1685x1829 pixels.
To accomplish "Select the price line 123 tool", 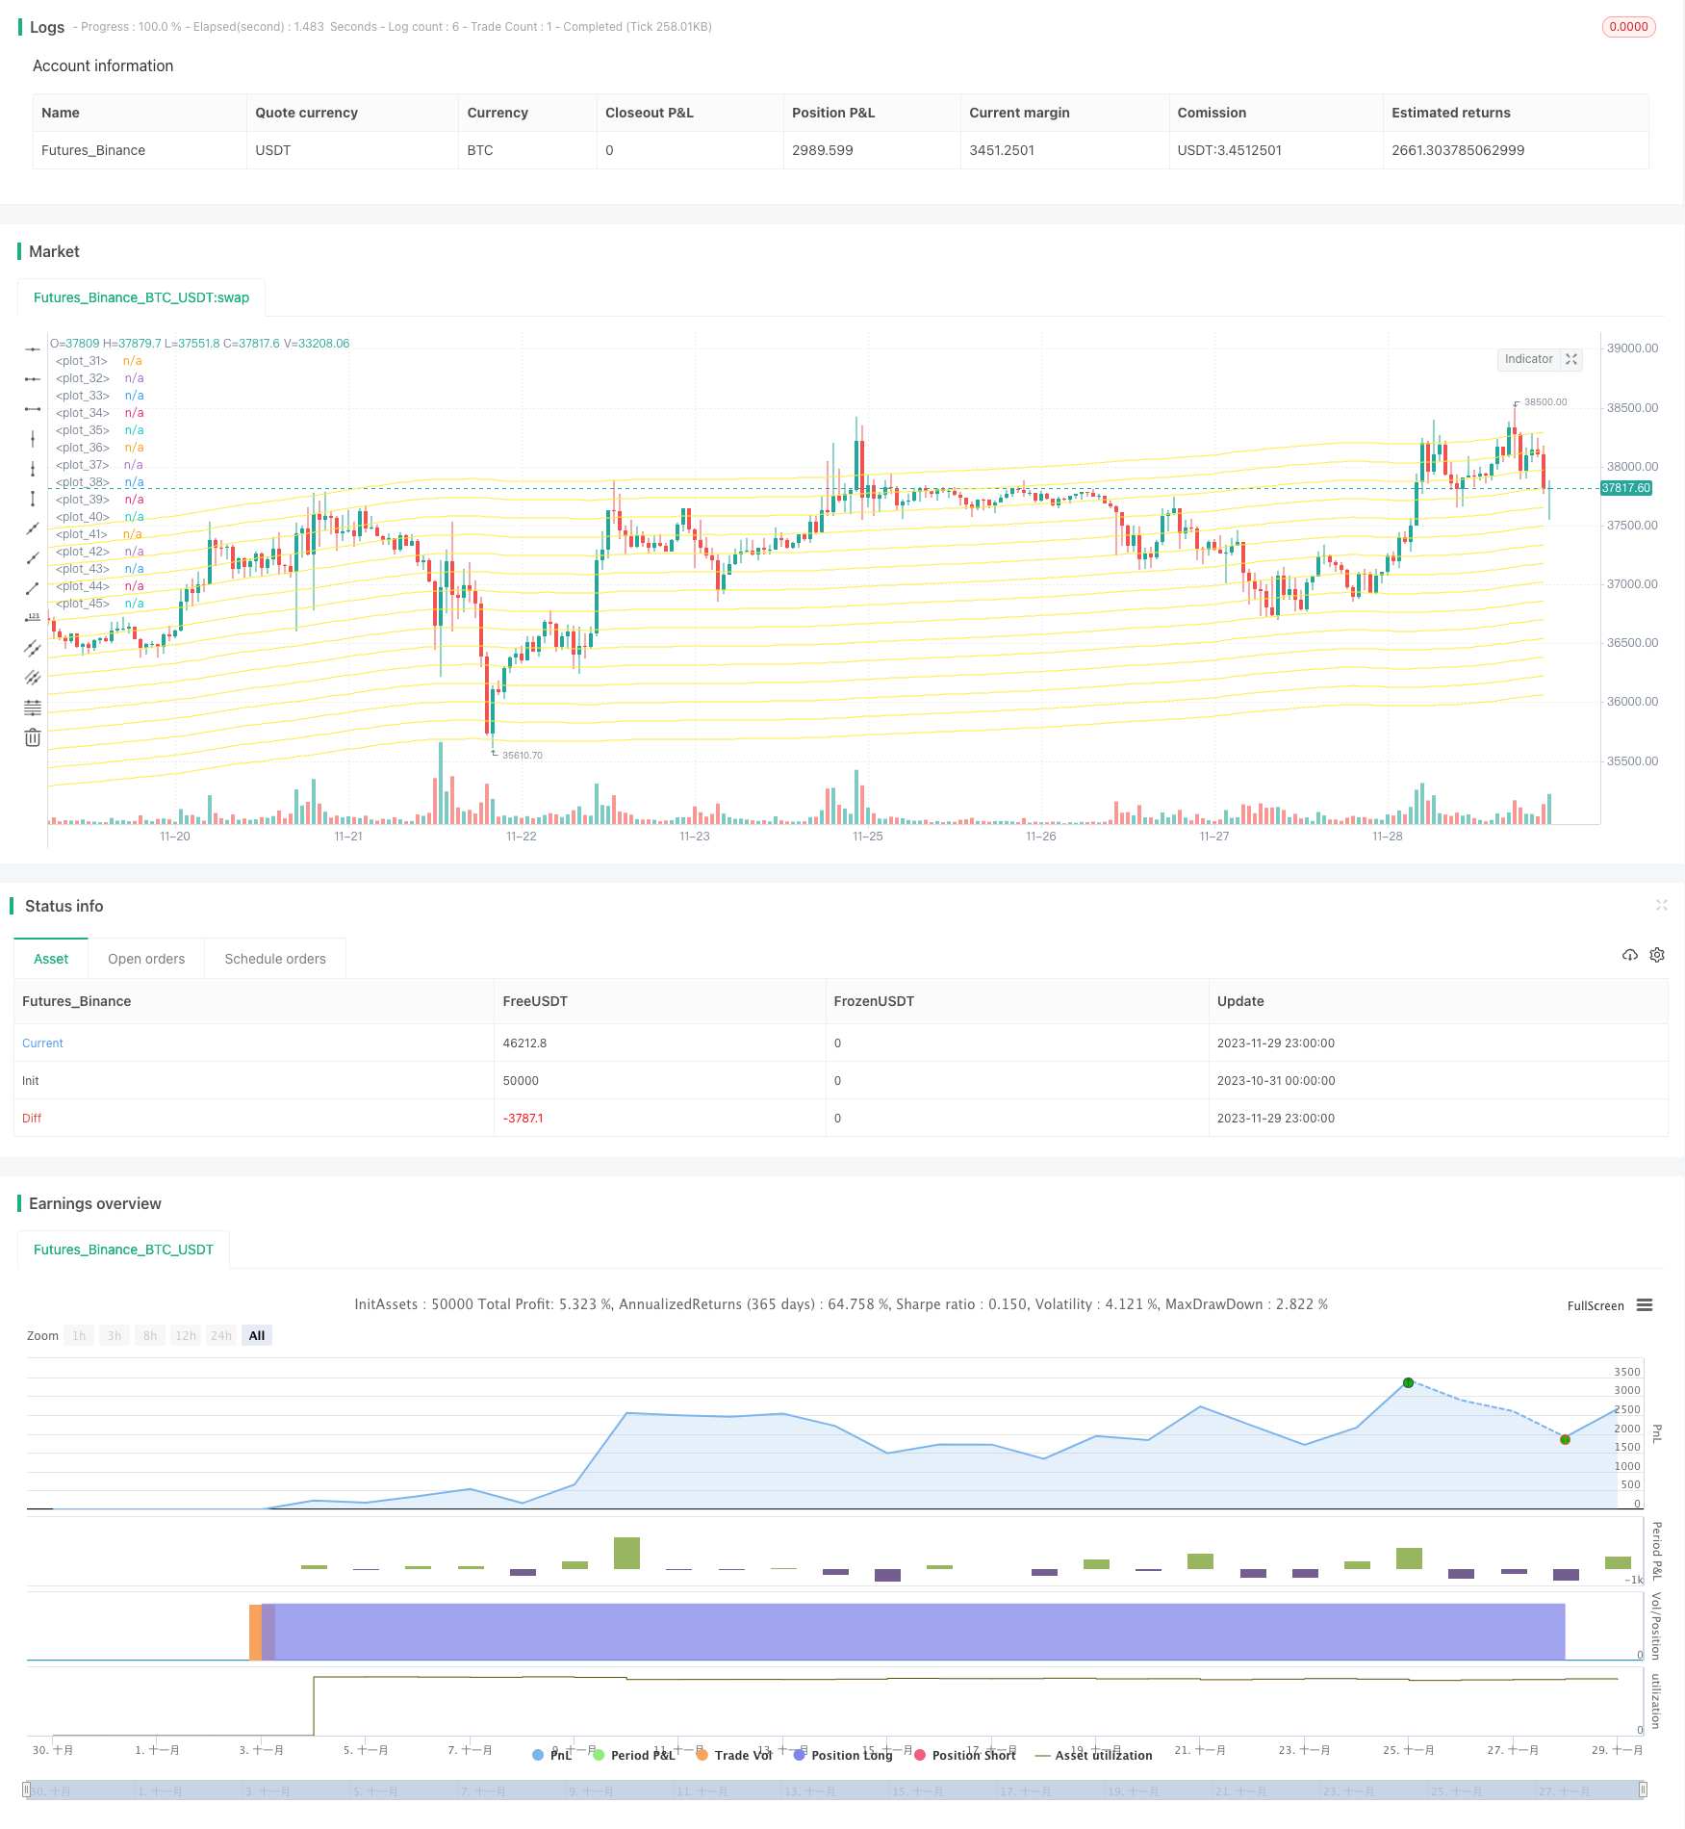I will [33, 618].
